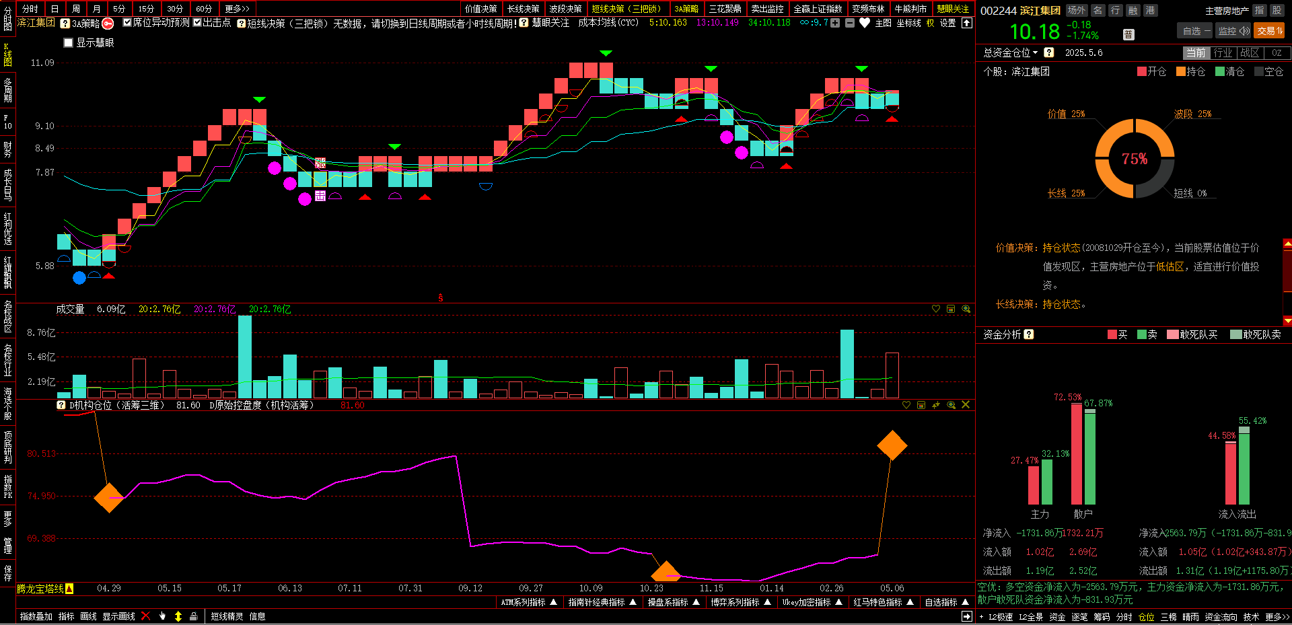Click the orange 交易 button
This screenshot has width=1292, height=625.
click(1269, 31)
